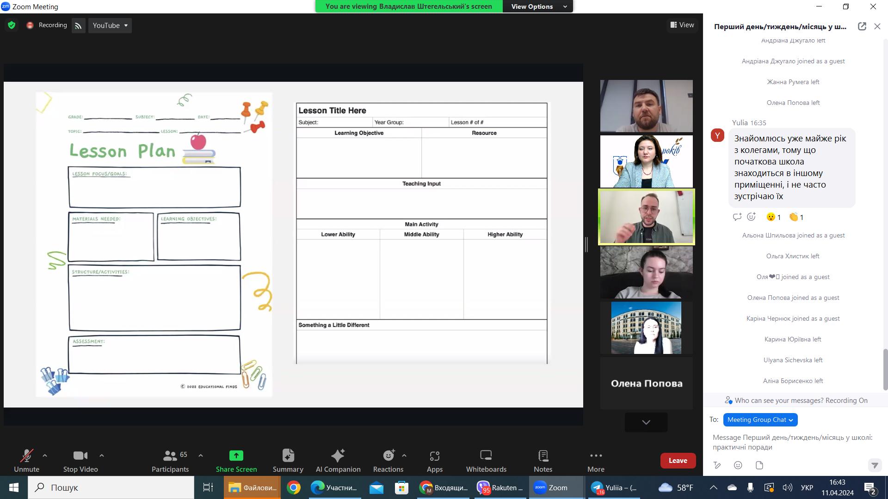Expand the YouTube livestream dropdown
This screenshot has width=888, height=499.
coord(110,25)
